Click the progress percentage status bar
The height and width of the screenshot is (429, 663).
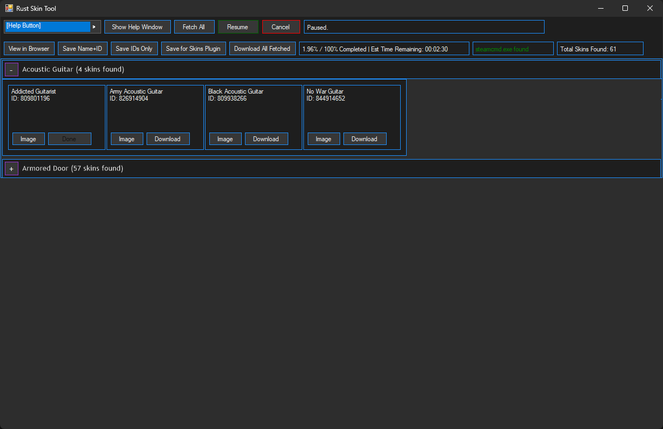[384, 48]
